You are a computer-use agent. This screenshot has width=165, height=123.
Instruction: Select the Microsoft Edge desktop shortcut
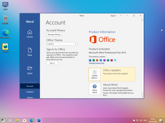(x=5, y=34)
